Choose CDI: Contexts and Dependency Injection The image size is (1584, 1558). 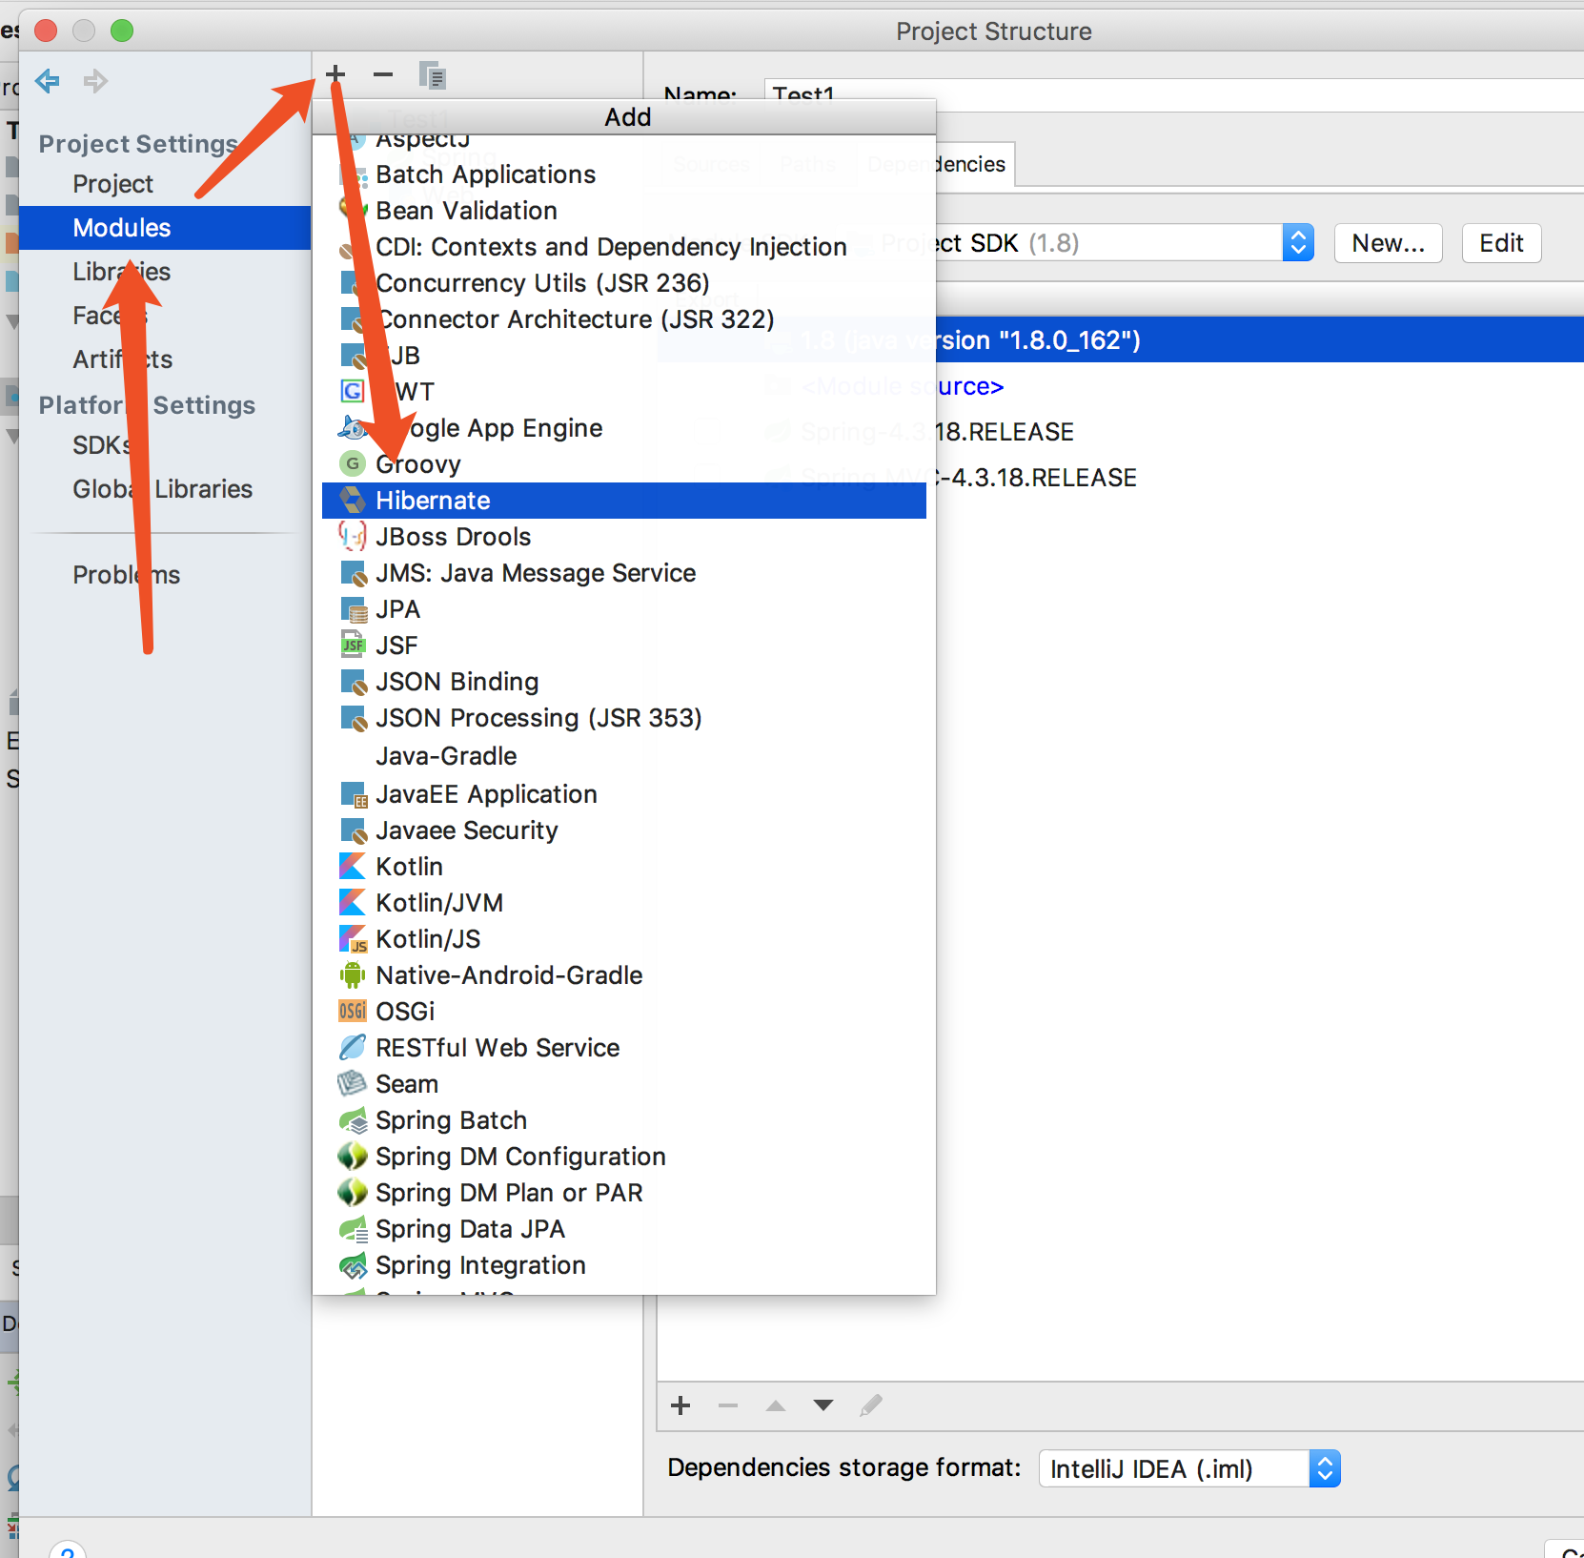[x=624, y=247]
